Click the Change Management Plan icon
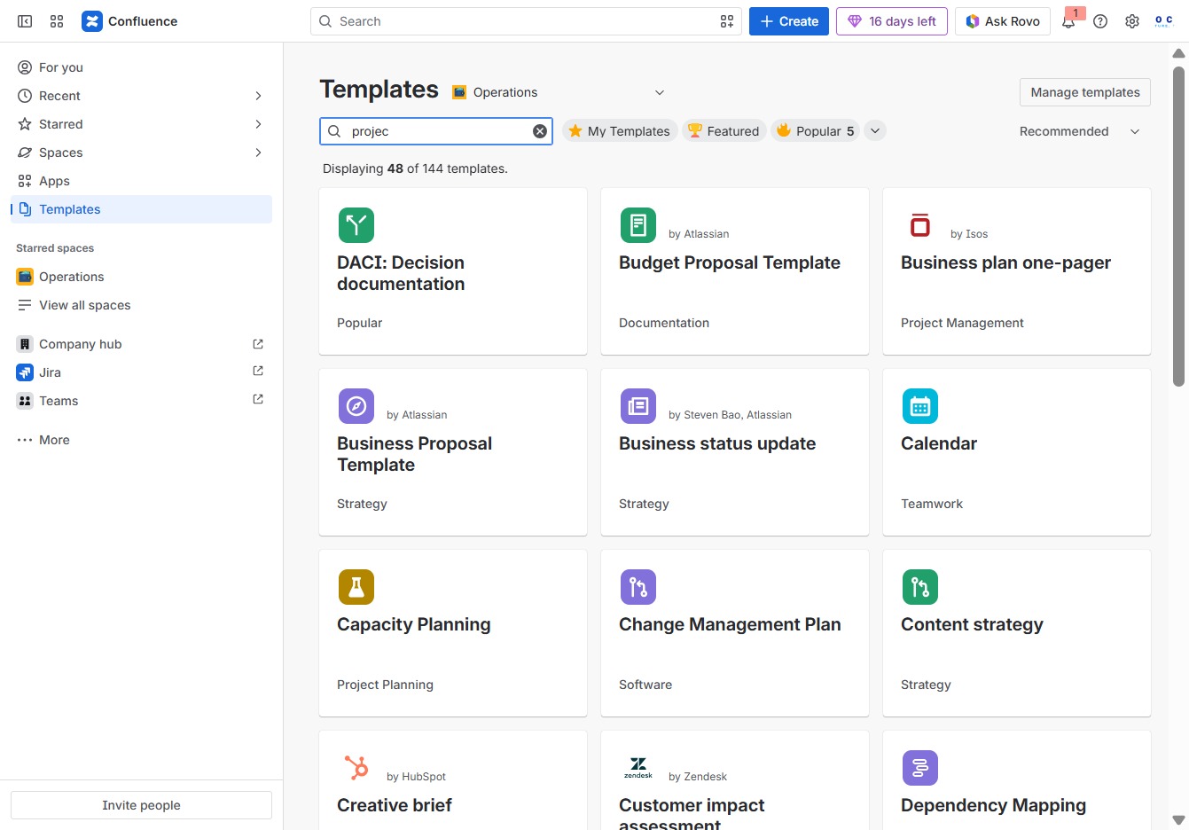 638,587
